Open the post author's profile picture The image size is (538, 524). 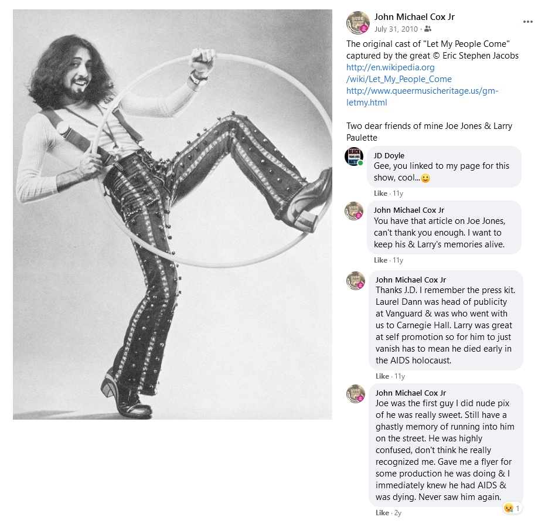click(x=357, y=23)
